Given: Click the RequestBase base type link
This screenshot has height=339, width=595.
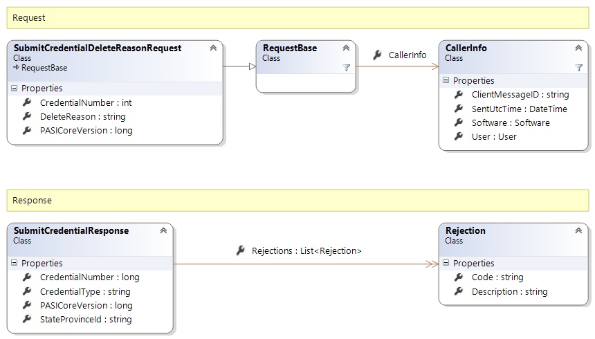Looking at the screenshot, I should point(44,68).
